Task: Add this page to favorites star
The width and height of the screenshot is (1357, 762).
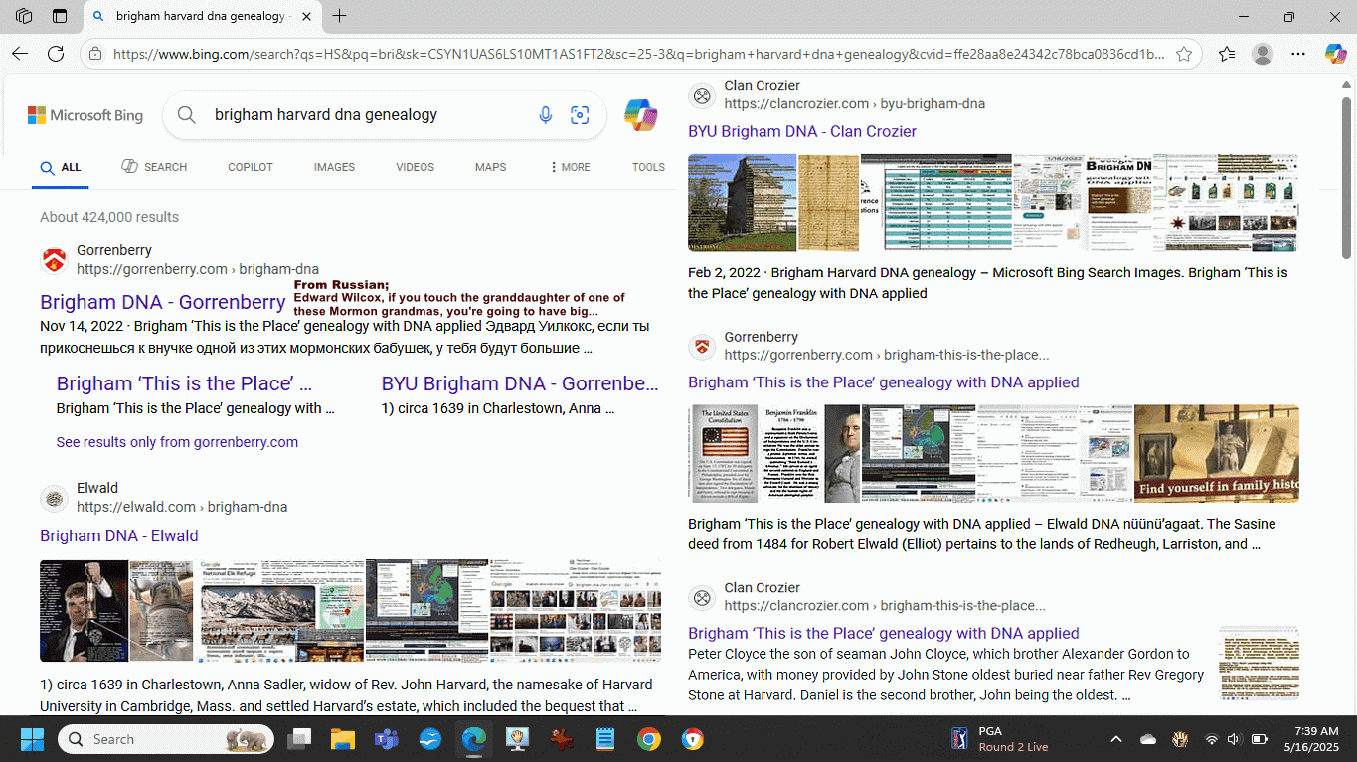Action: click(1184, 54)
